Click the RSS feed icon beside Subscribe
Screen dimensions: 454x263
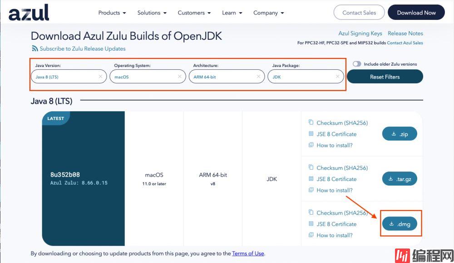tap(35, 48)
